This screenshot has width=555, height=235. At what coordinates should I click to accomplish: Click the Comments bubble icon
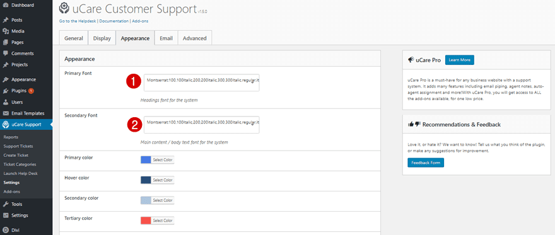(x=5, y=54)
